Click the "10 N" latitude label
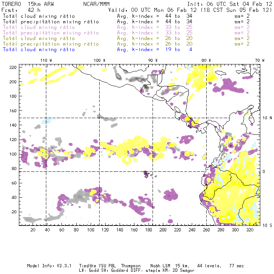 tap(267, 118)
